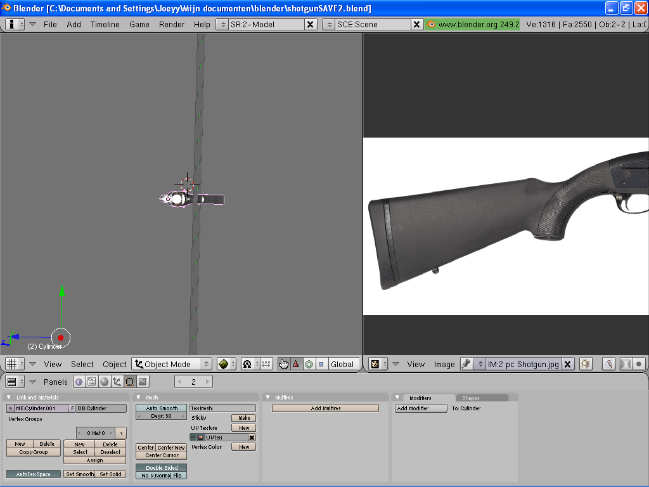Image resolution: width=649 pixels, height=487 pixels.
Task: Toggle the Double Sided option
Action: 162,468
